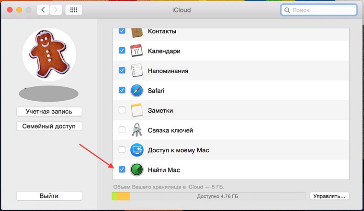The image size is (364, 211).
Task: Click the Связка ключей label
Action: click(x=171, y=130)
